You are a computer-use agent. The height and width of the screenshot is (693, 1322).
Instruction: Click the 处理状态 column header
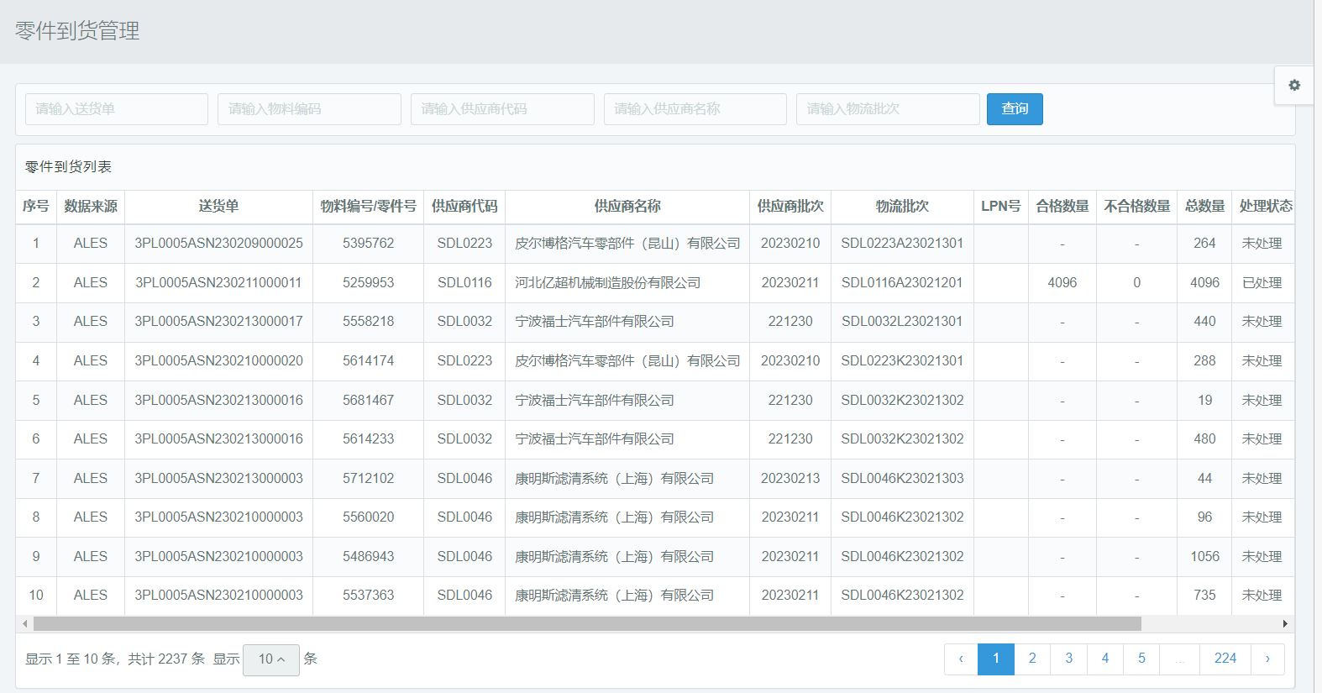(x=1264, y=207)
